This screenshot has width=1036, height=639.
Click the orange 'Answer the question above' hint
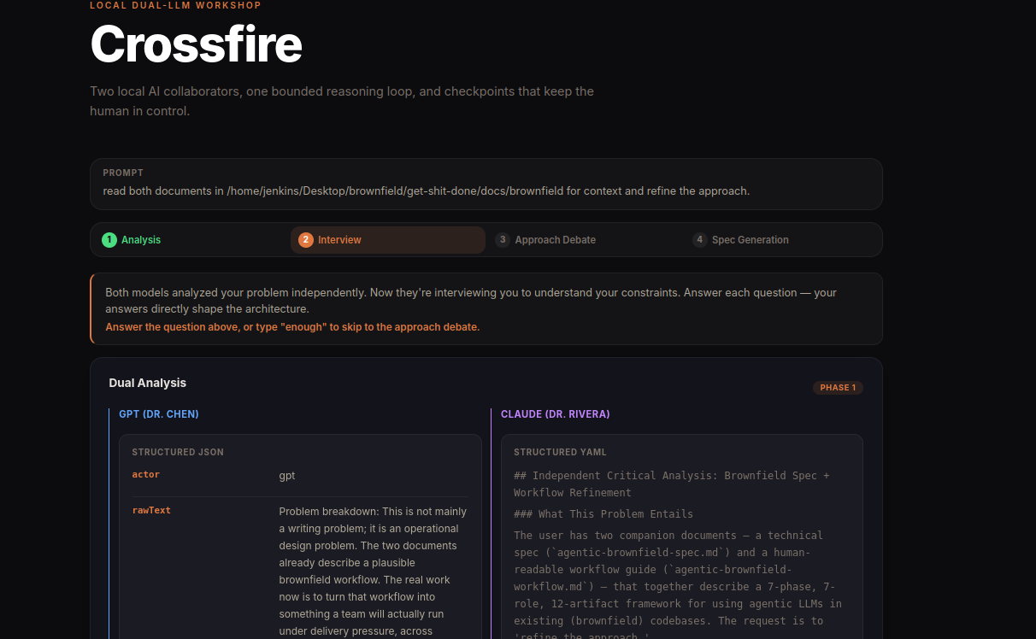click(x=292, y=327)
